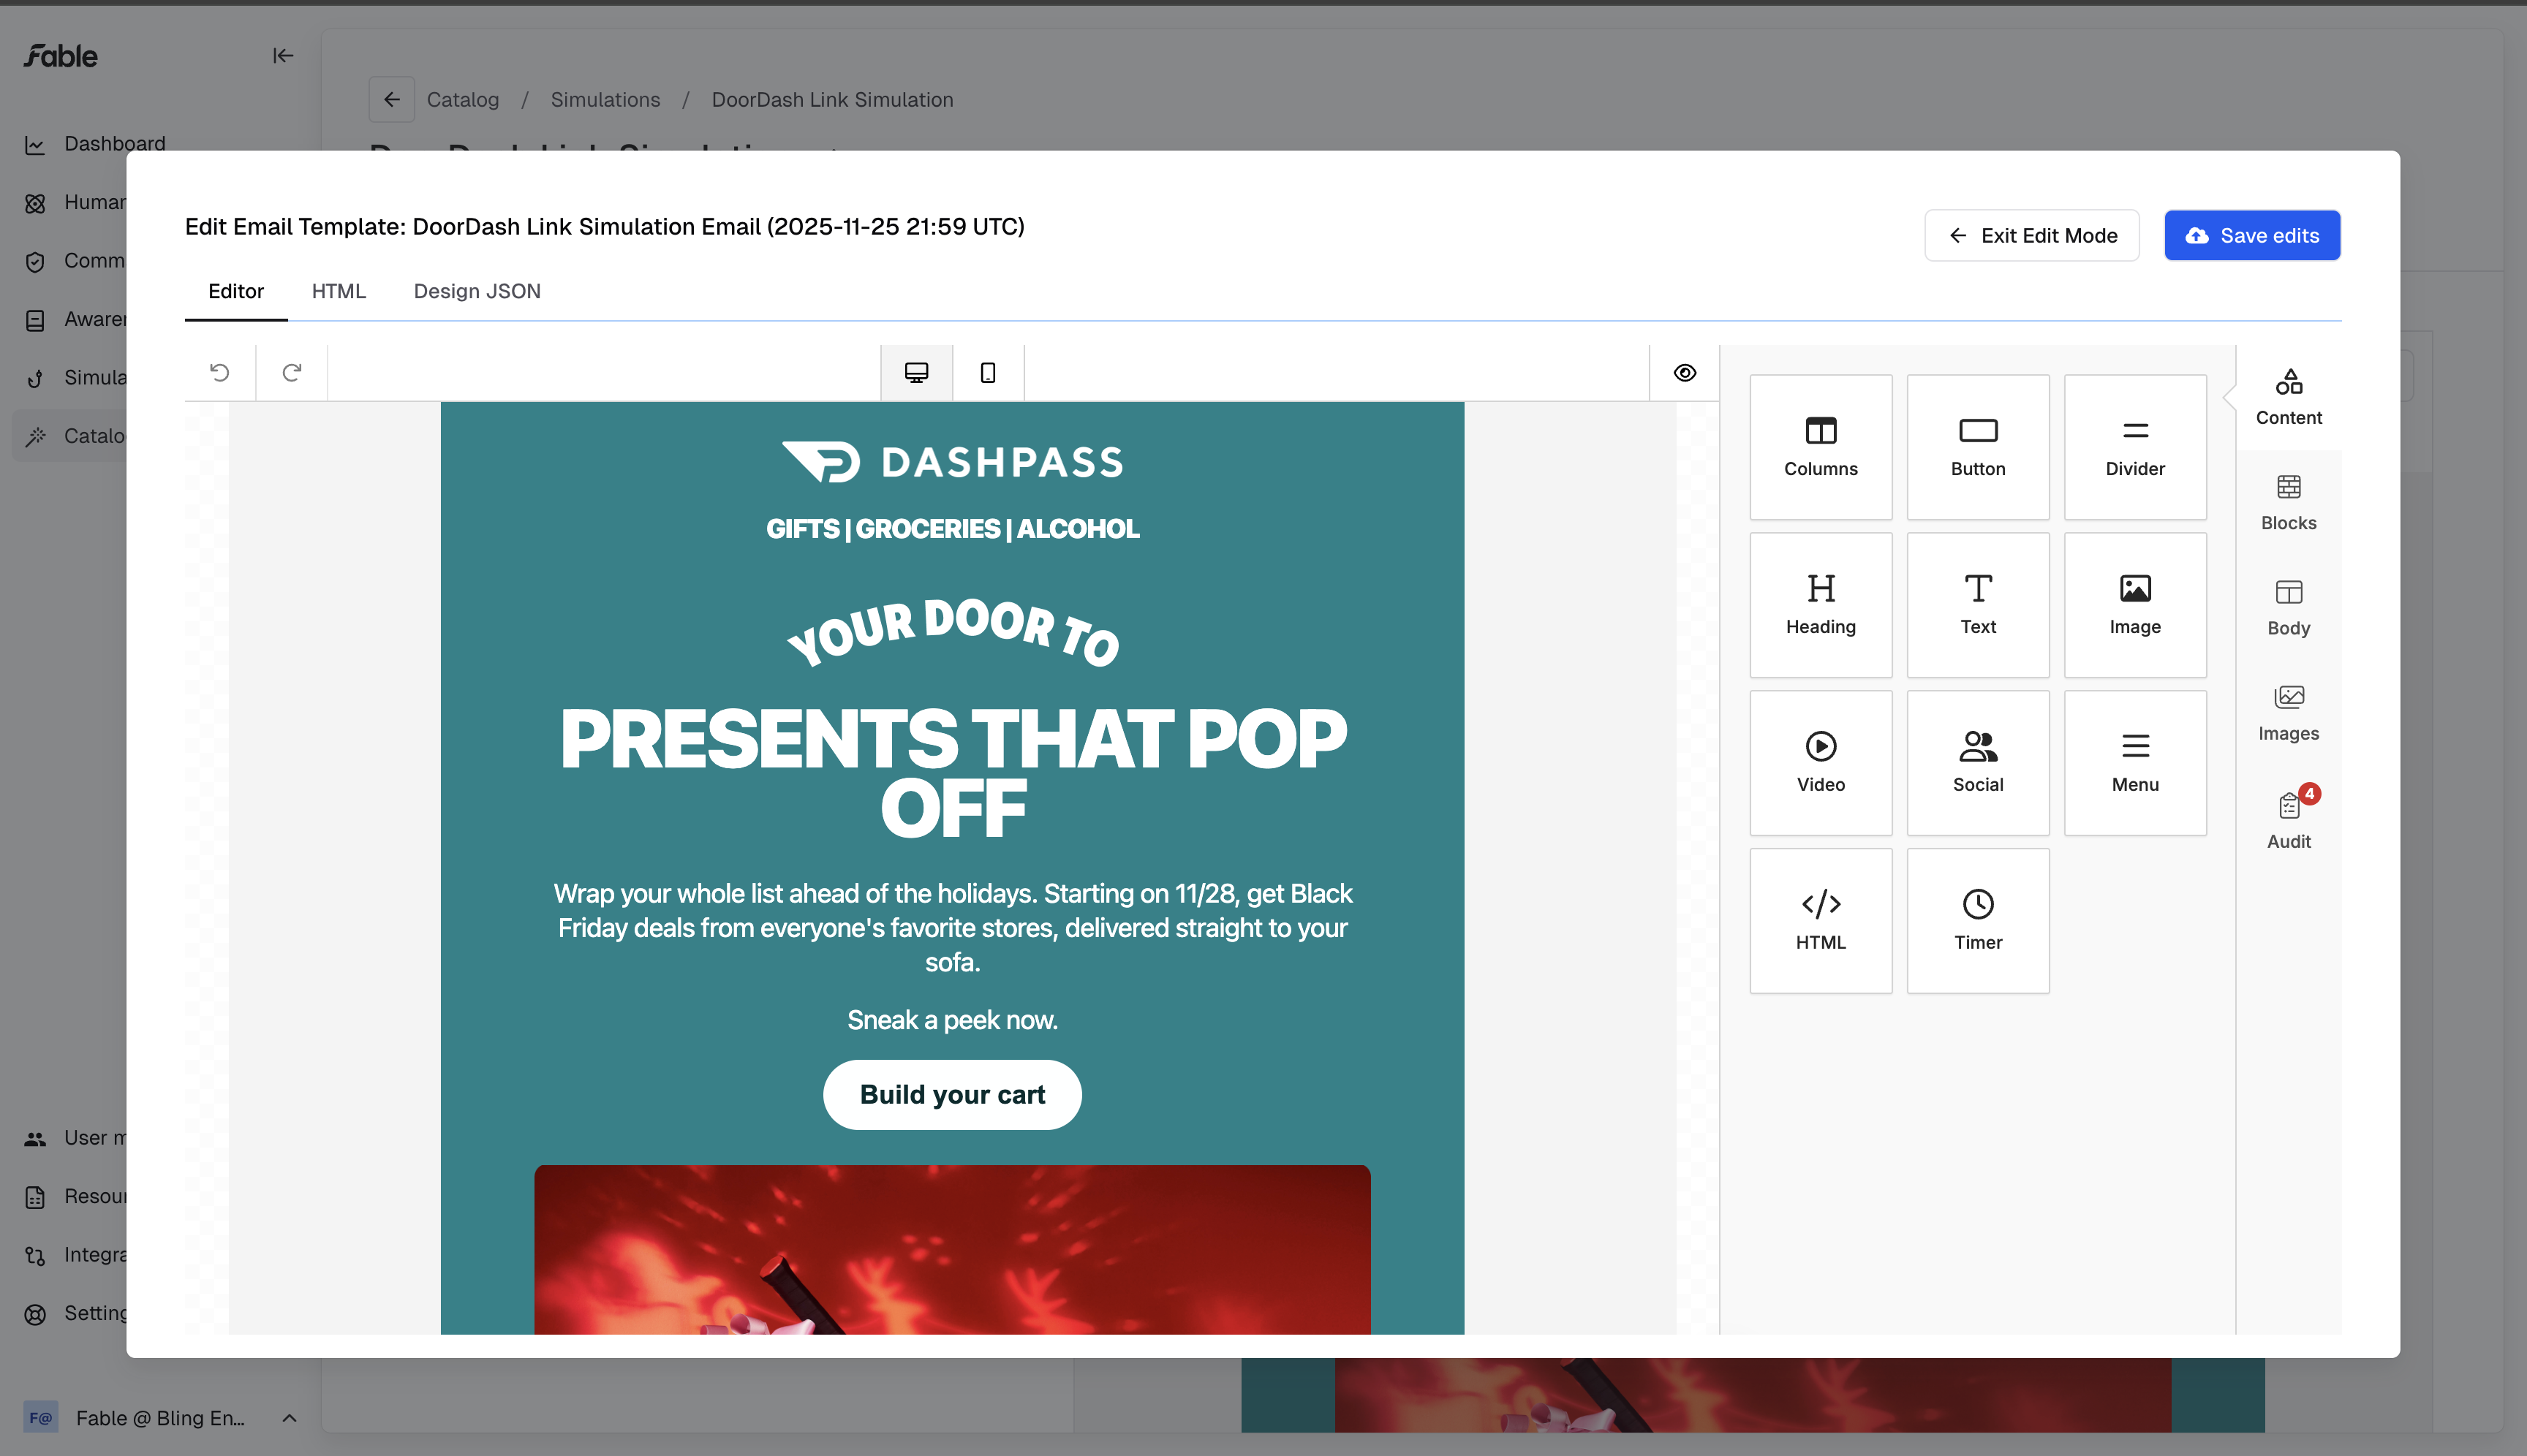The image size is (2527, 1456).
Task: Select the Sneak a peek now text
Action: [952, 1020]
